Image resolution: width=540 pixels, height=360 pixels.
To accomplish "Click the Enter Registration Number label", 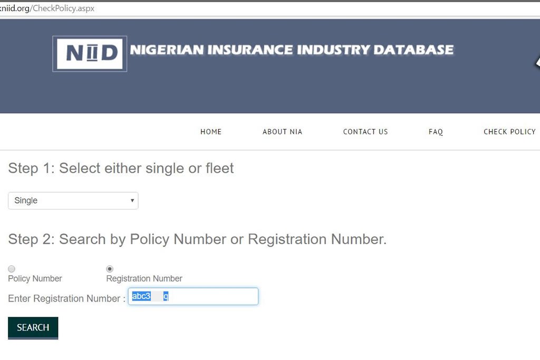I will [66, 298].
